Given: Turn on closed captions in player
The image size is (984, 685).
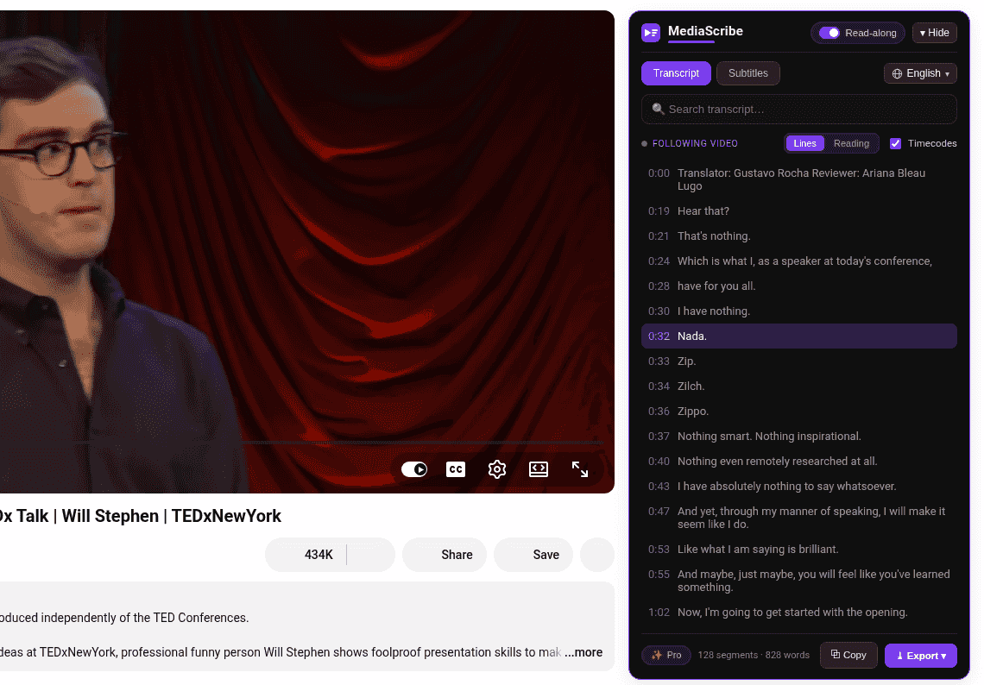Looking at the screenshot, I should click(456, 469).
